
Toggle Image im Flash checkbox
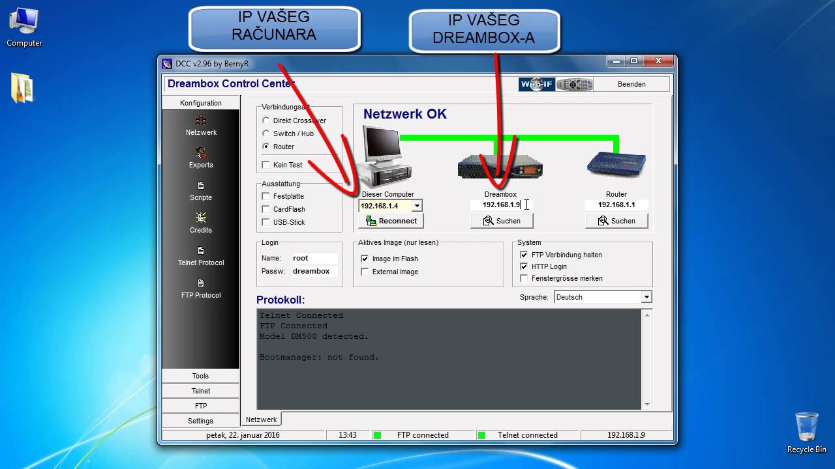coord(365,259)
